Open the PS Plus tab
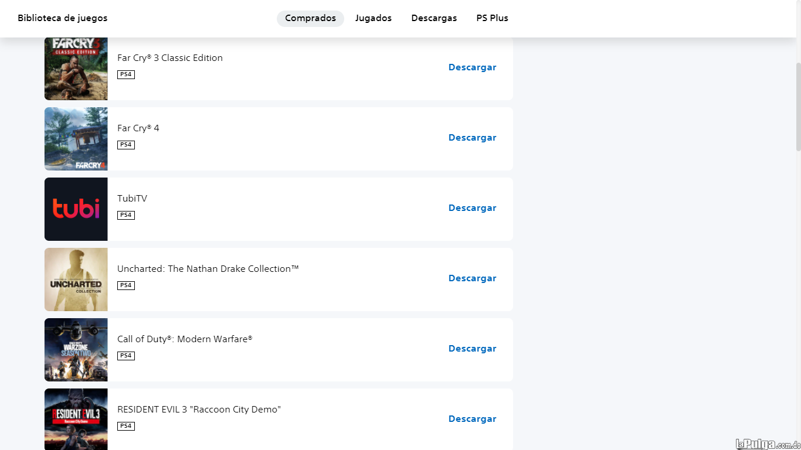This screenshot has width=801, height=450. click(492, 18)
